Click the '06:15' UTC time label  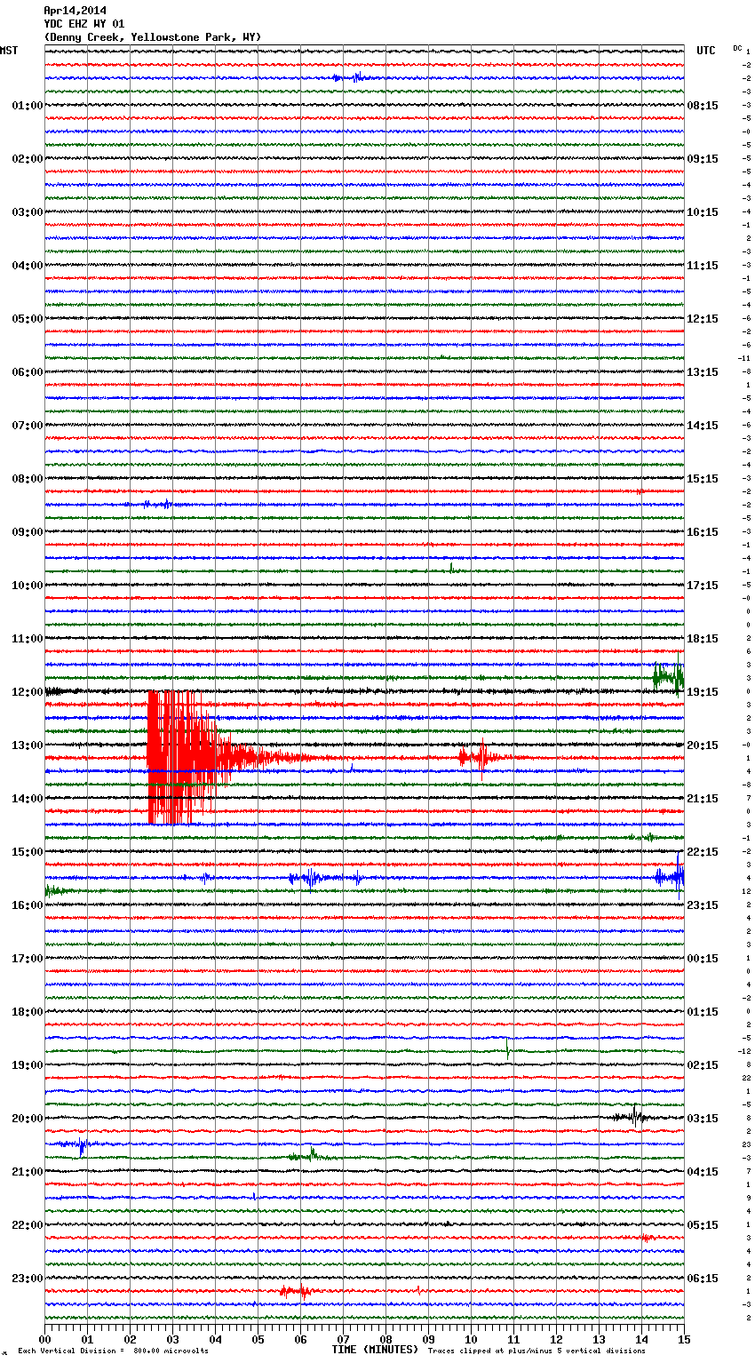[703, 1279]
